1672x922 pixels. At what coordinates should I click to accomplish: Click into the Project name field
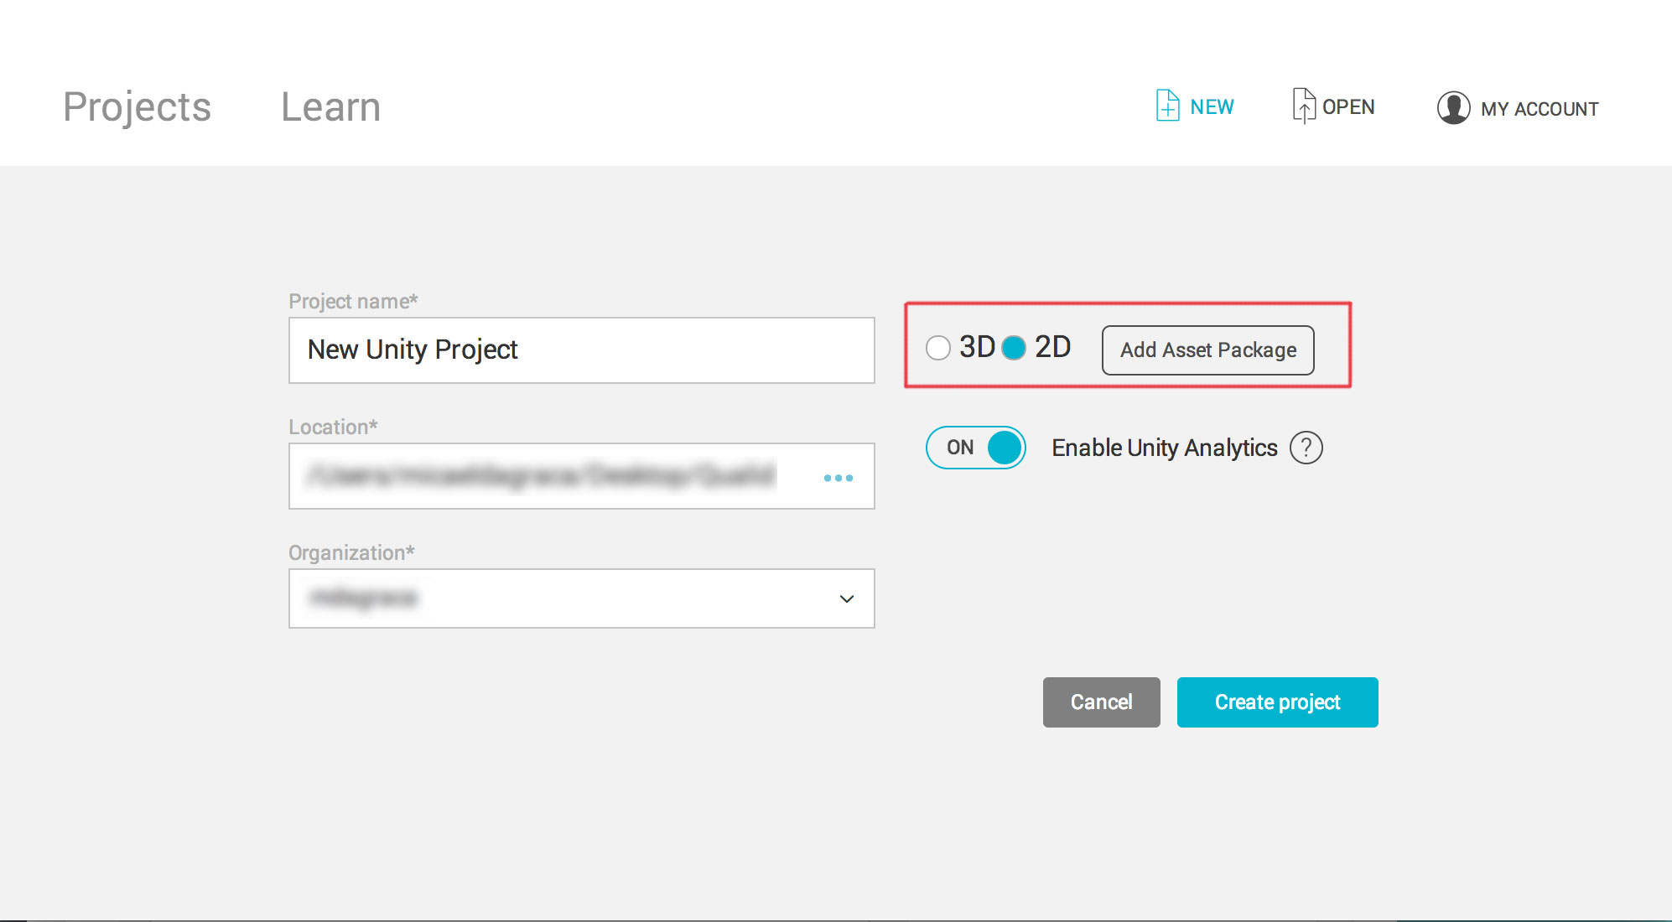(x=582, y=350)
